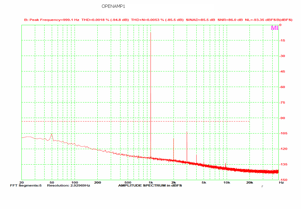Click the -45 Y-axis label

tap(282, 71)
